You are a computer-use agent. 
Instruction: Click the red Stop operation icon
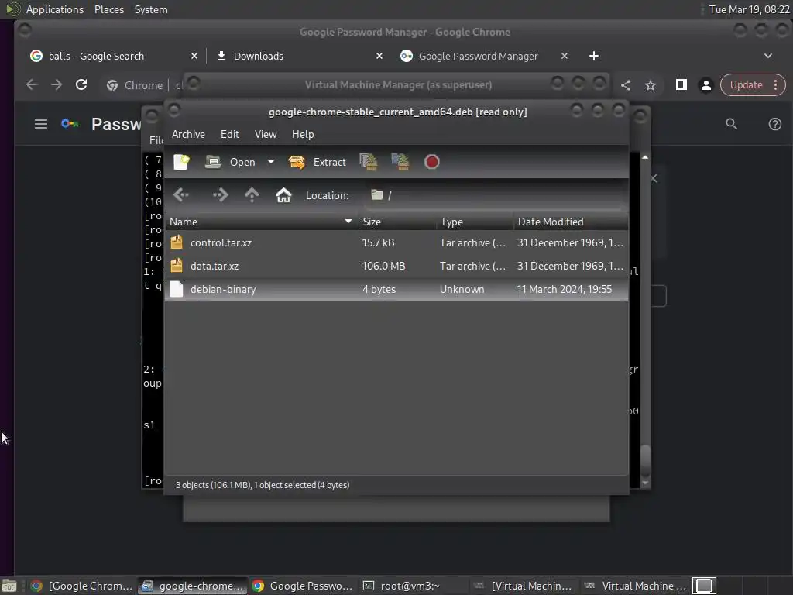(x=431, y=162)
